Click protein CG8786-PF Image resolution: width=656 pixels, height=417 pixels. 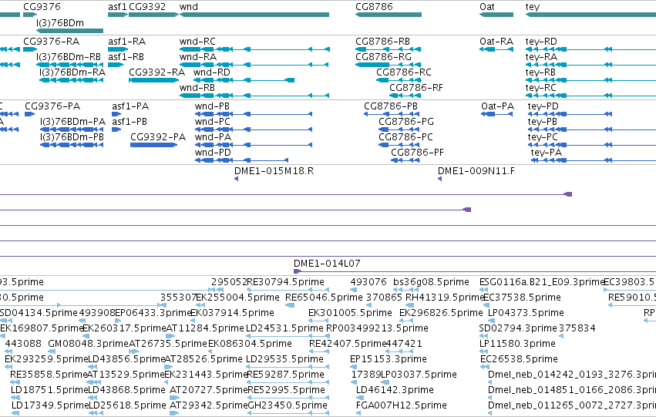(417, 153)
